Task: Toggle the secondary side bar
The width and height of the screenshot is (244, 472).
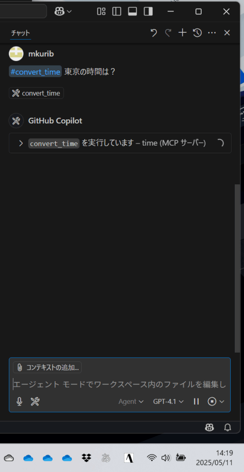Action: point(148,12)
